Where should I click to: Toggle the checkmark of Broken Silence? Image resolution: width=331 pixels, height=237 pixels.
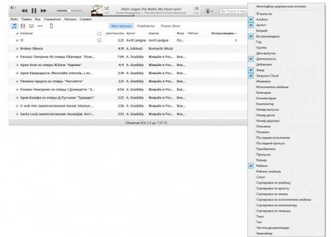coord(17,49)
